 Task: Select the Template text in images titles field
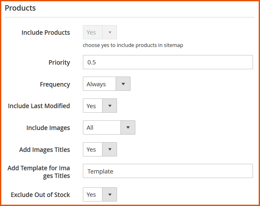click(x=100, y=171)
